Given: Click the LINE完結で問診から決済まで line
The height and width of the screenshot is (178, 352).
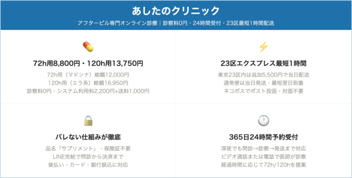Looking at the screenshot, I should pos(88,156).
